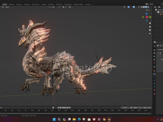
Task: Select material preview shading sphere
Action: pyautogui.click(x=146, y=7)
